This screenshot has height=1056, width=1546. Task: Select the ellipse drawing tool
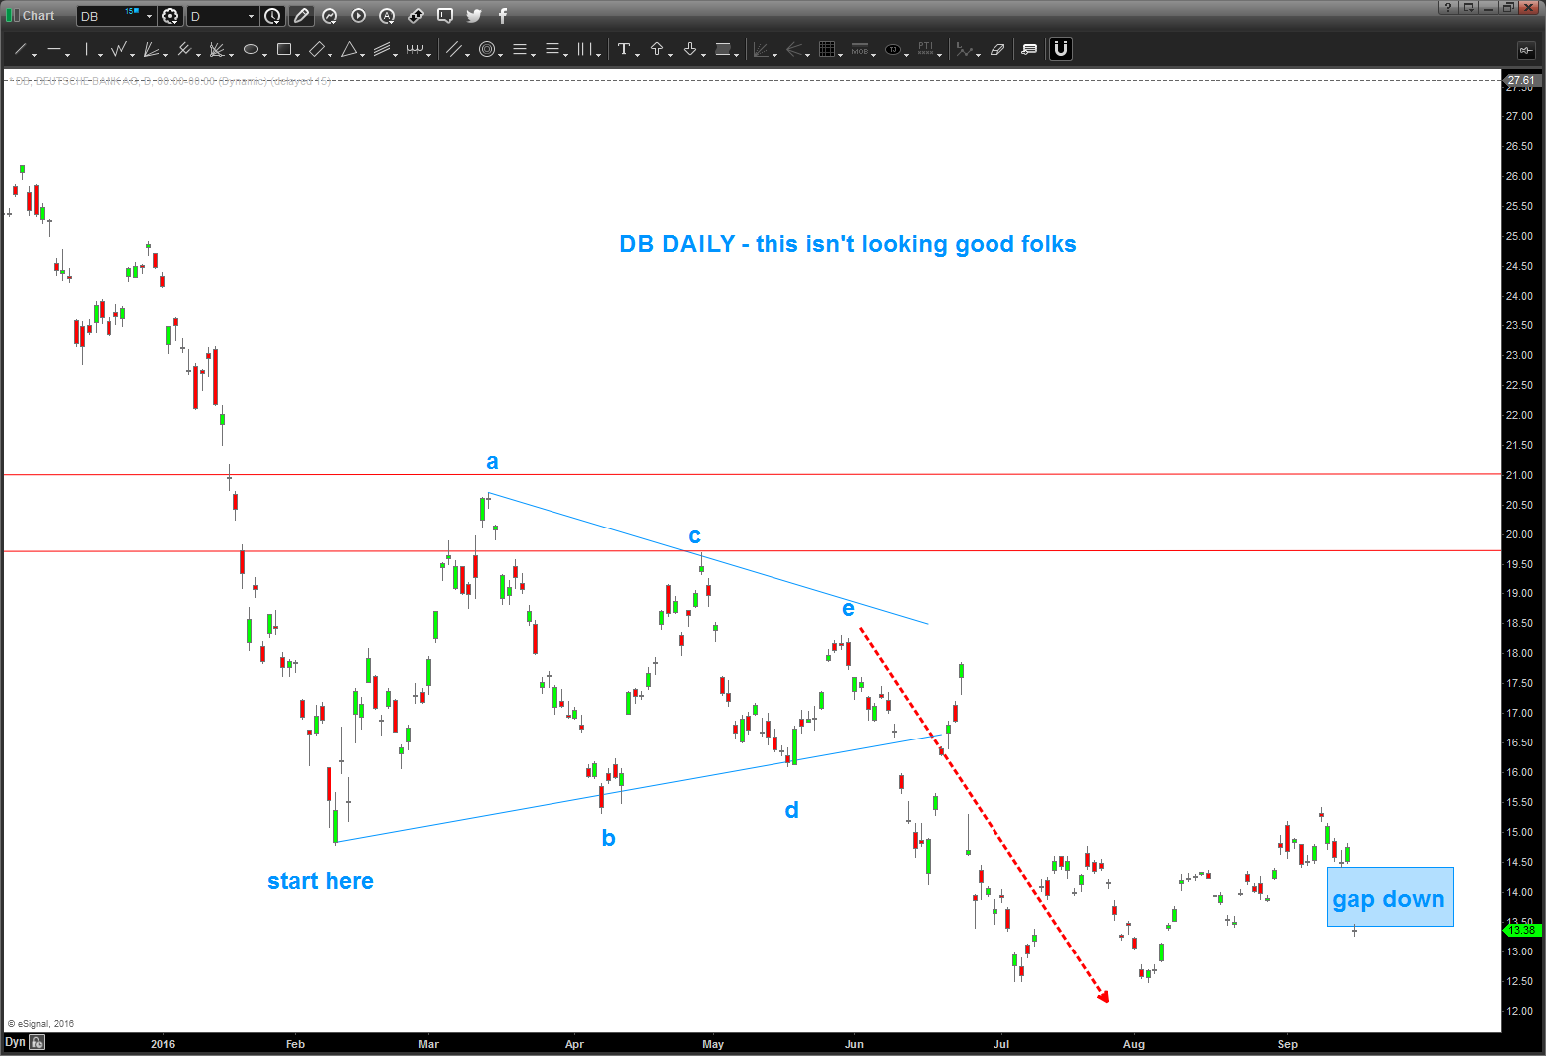coord(251,49)
